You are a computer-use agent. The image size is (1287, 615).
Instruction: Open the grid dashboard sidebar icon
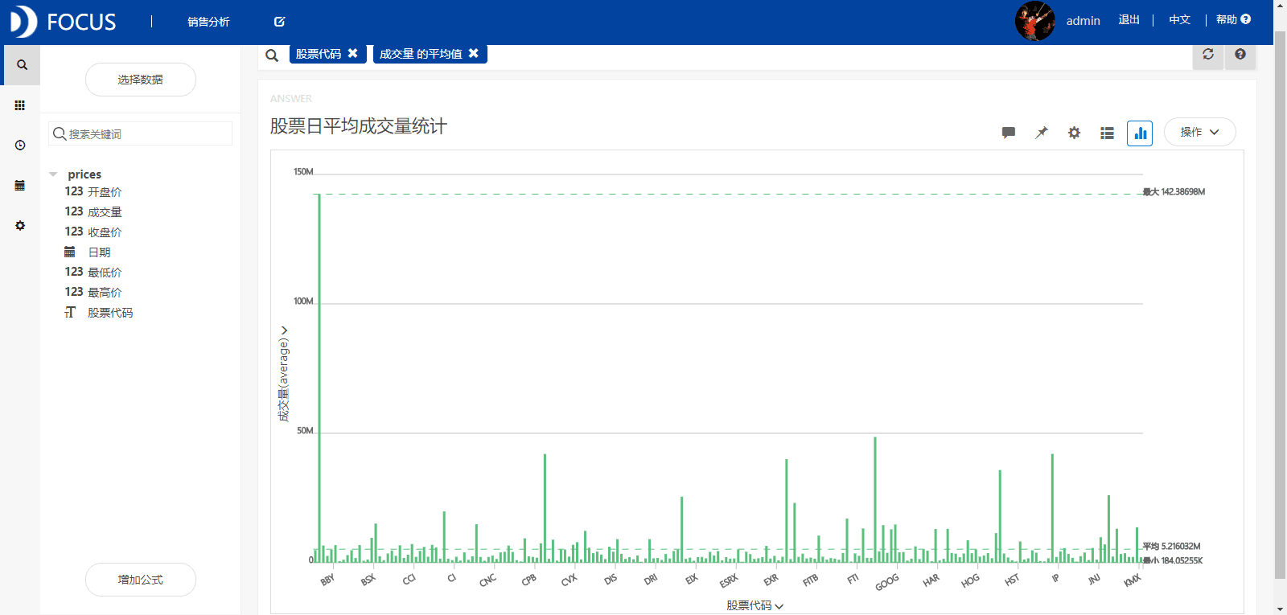20,105
